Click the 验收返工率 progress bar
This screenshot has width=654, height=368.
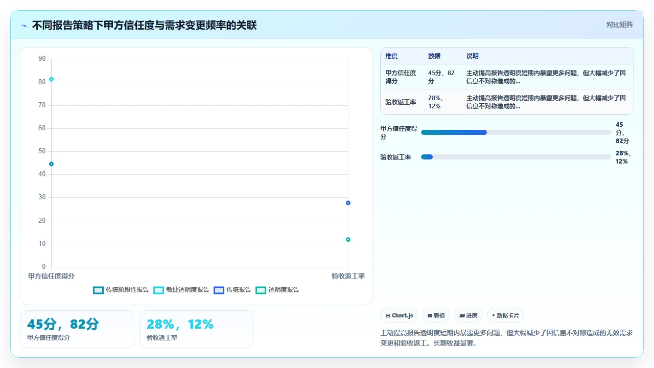tap(516, 157)
